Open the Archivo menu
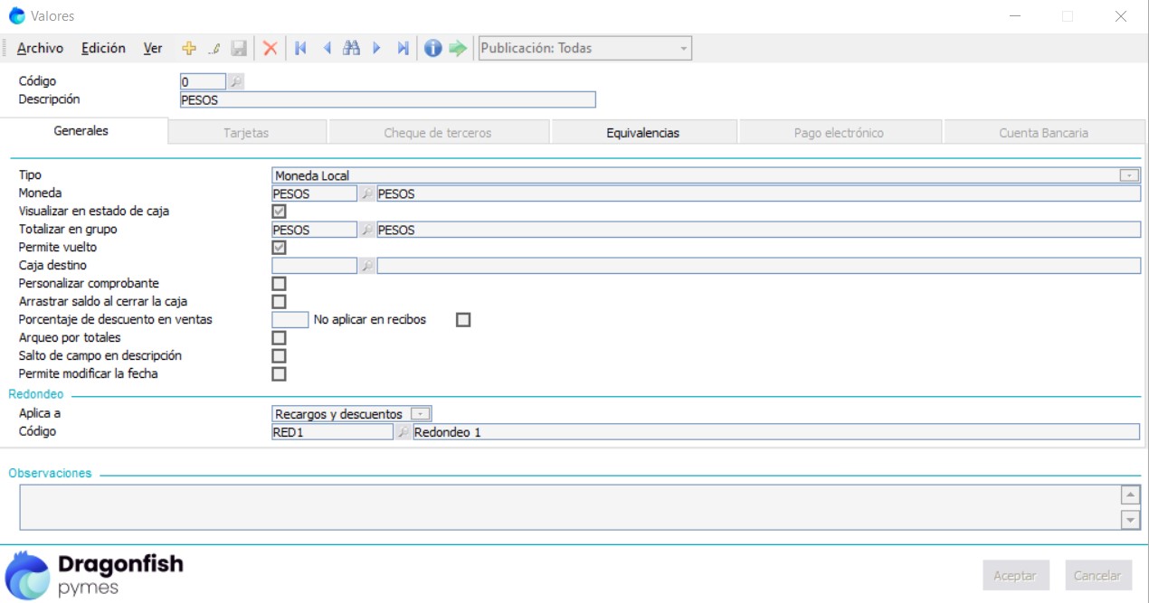The image size is (1149, 603). click(40, 49)
